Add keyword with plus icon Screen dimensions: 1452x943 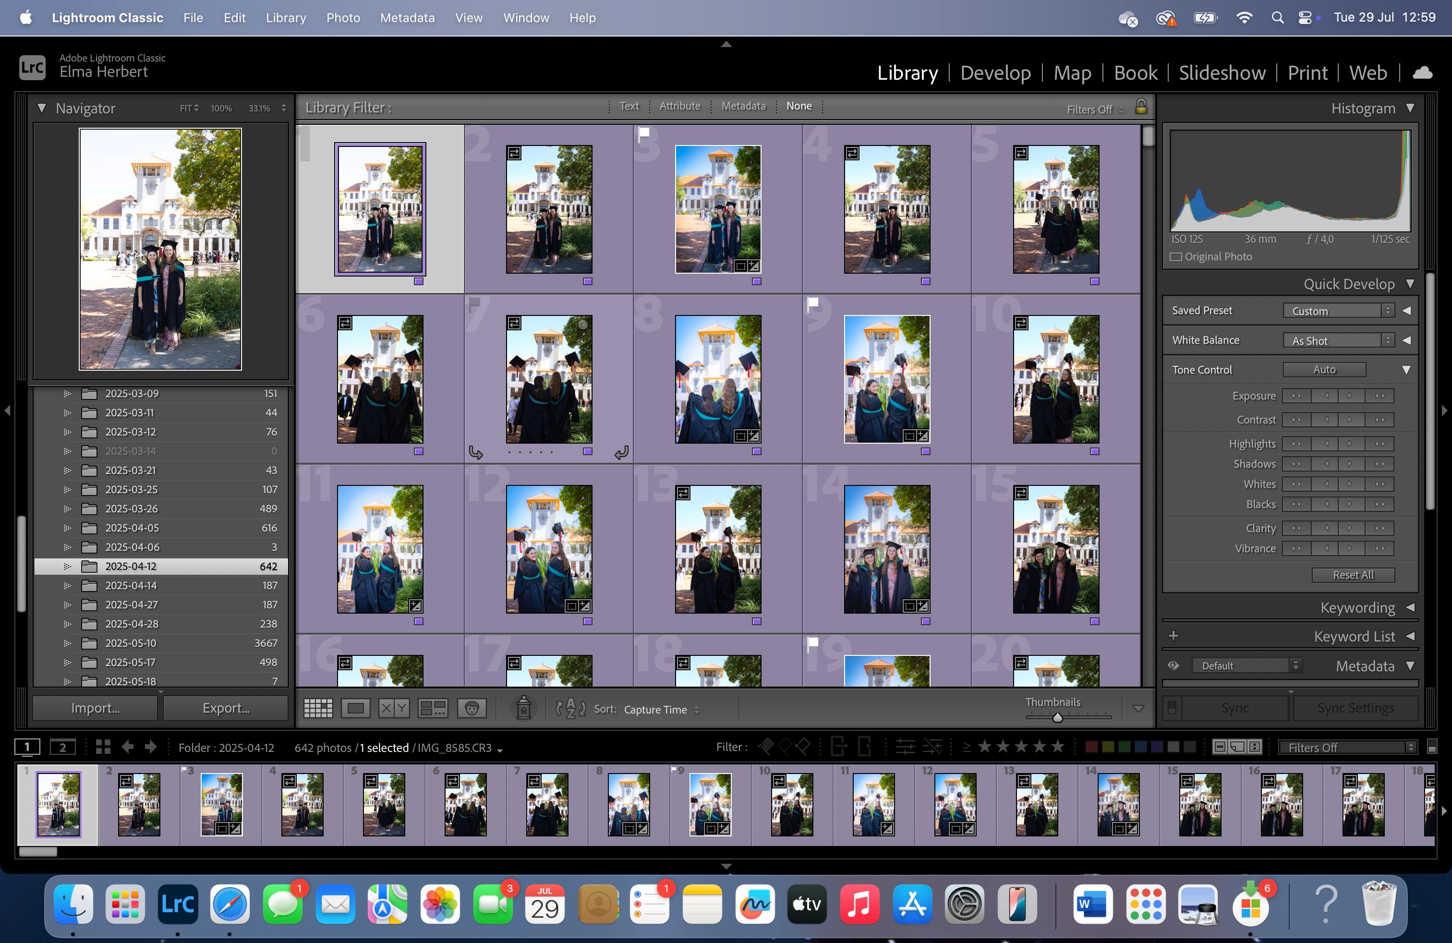(1173, 636)
